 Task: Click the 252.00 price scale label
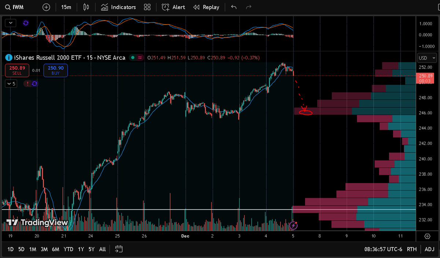(426, 67)
